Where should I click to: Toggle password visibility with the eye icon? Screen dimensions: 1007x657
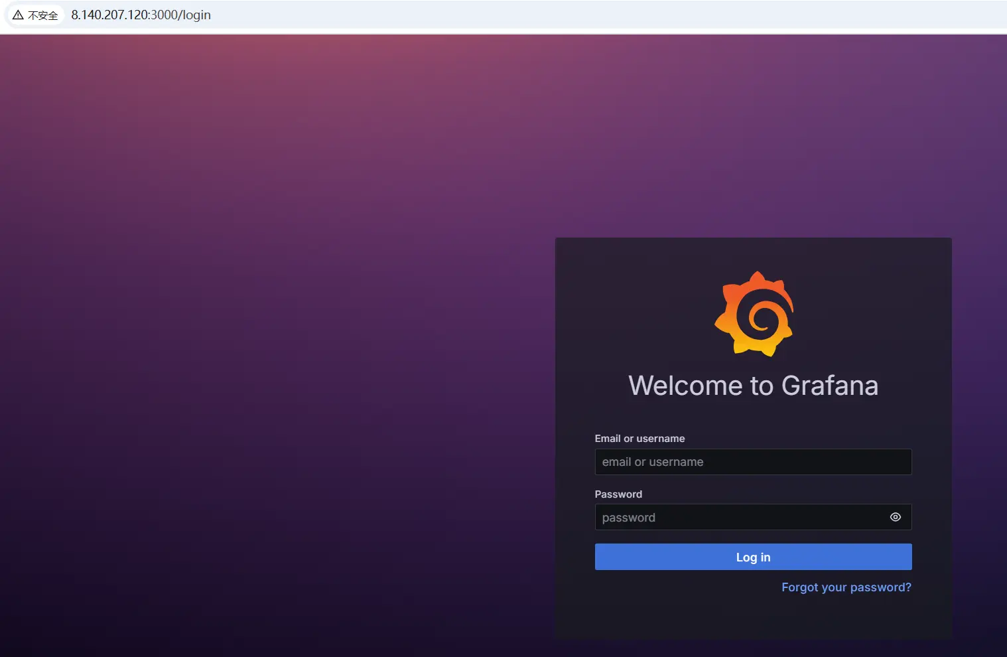[895, 517]
